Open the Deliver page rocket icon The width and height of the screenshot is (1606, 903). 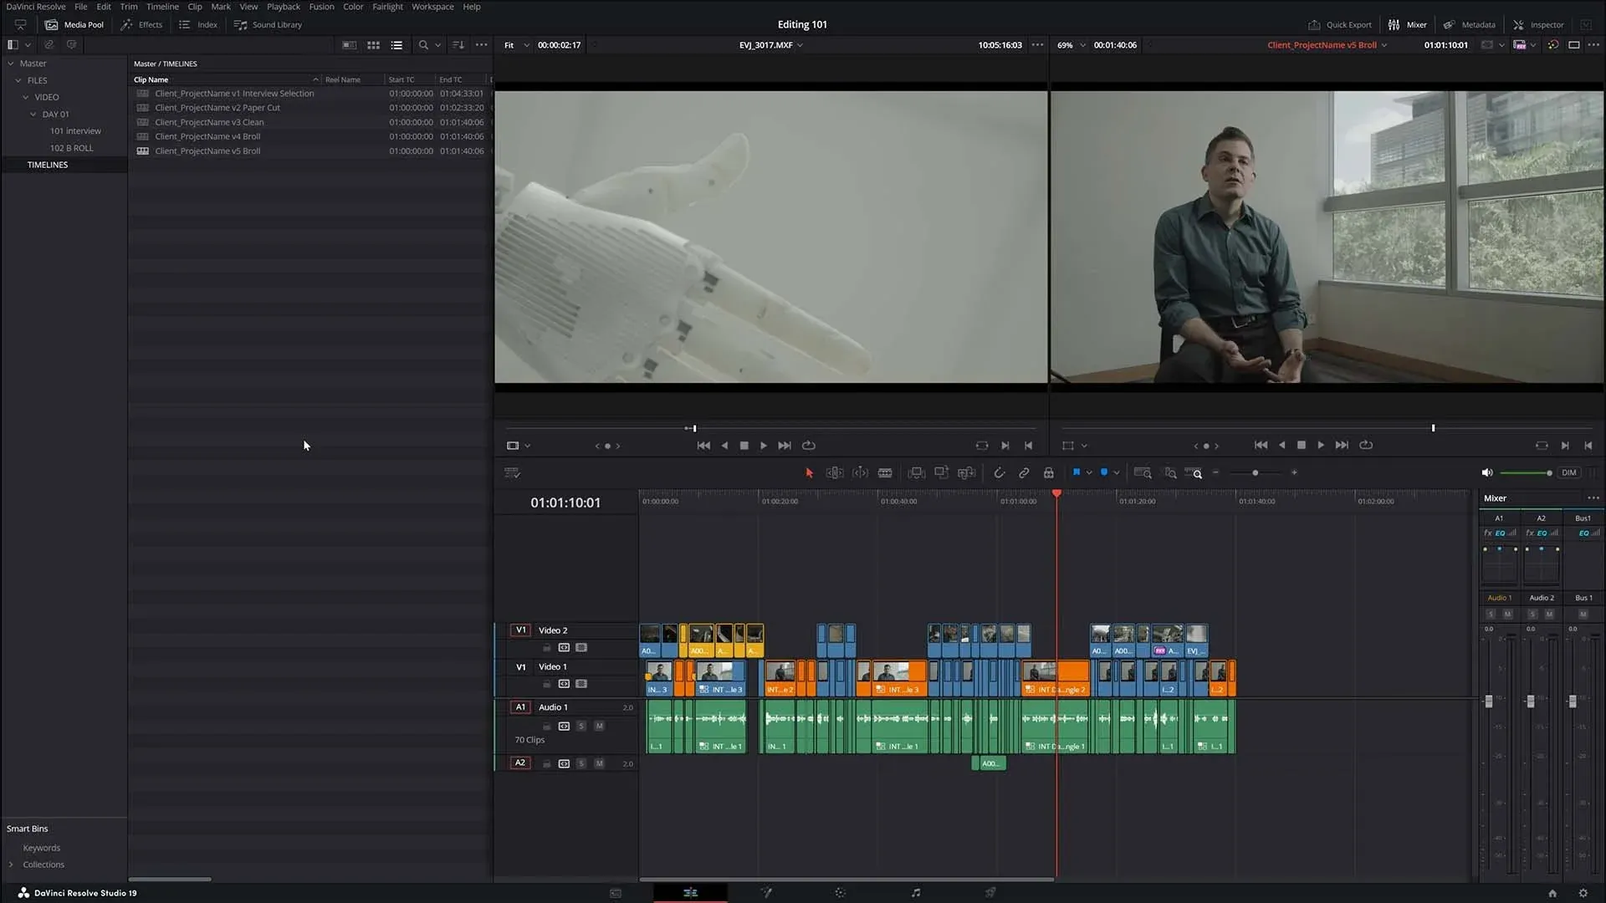tap(990, 893)
